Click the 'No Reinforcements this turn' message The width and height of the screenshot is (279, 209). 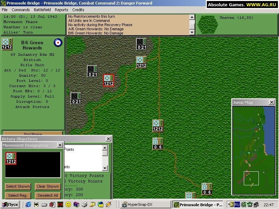click(x=91, y=16)
